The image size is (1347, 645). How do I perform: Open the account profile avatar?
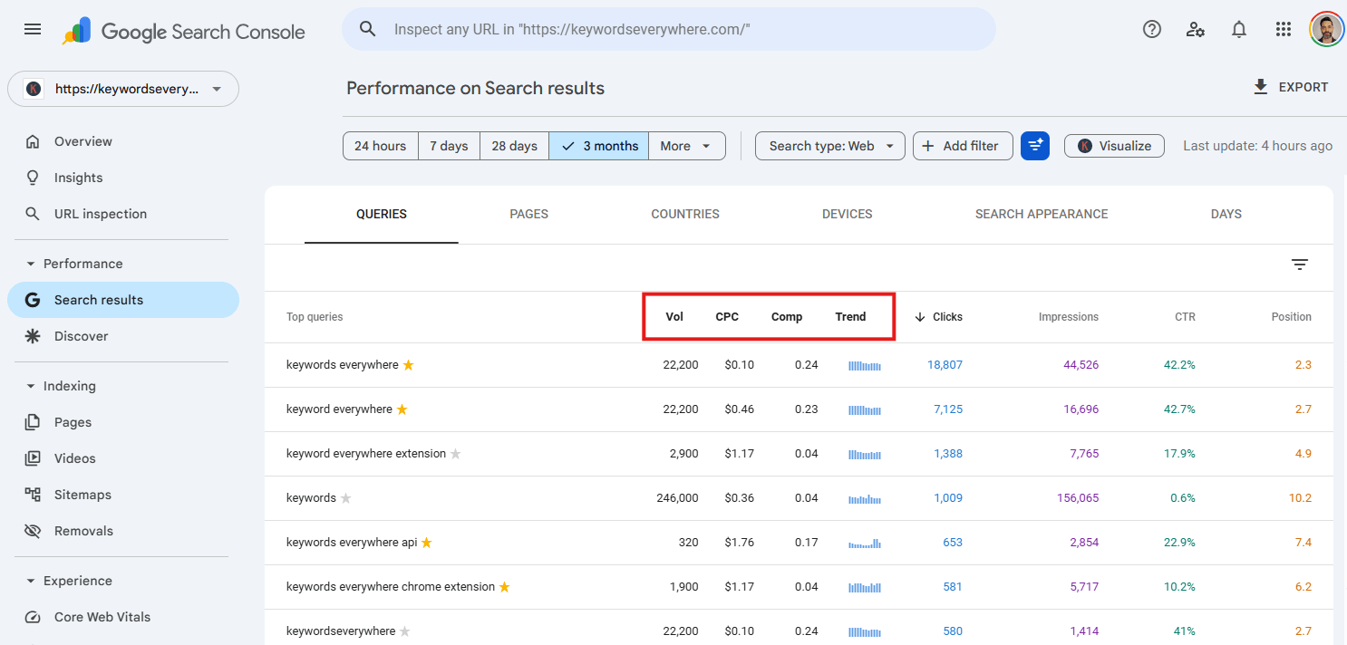[x=1327, y=29]
